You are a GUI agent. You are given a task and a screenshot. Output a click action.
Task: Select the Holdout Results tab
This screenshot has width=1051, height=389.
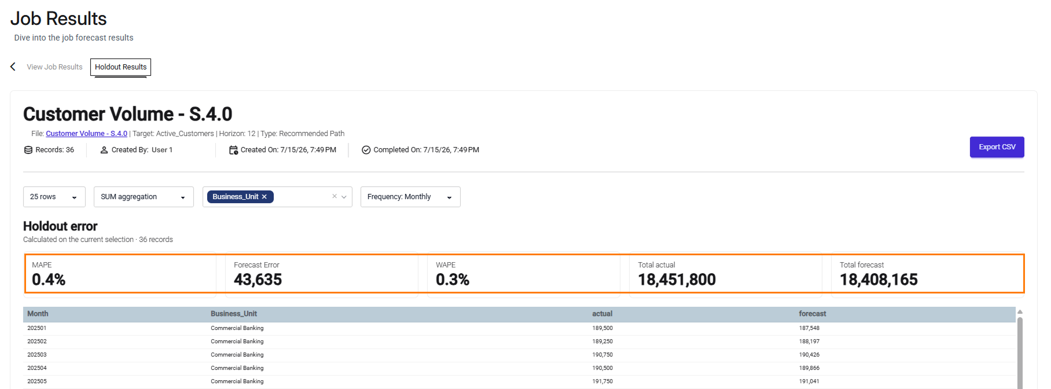(x=120, y=67)
